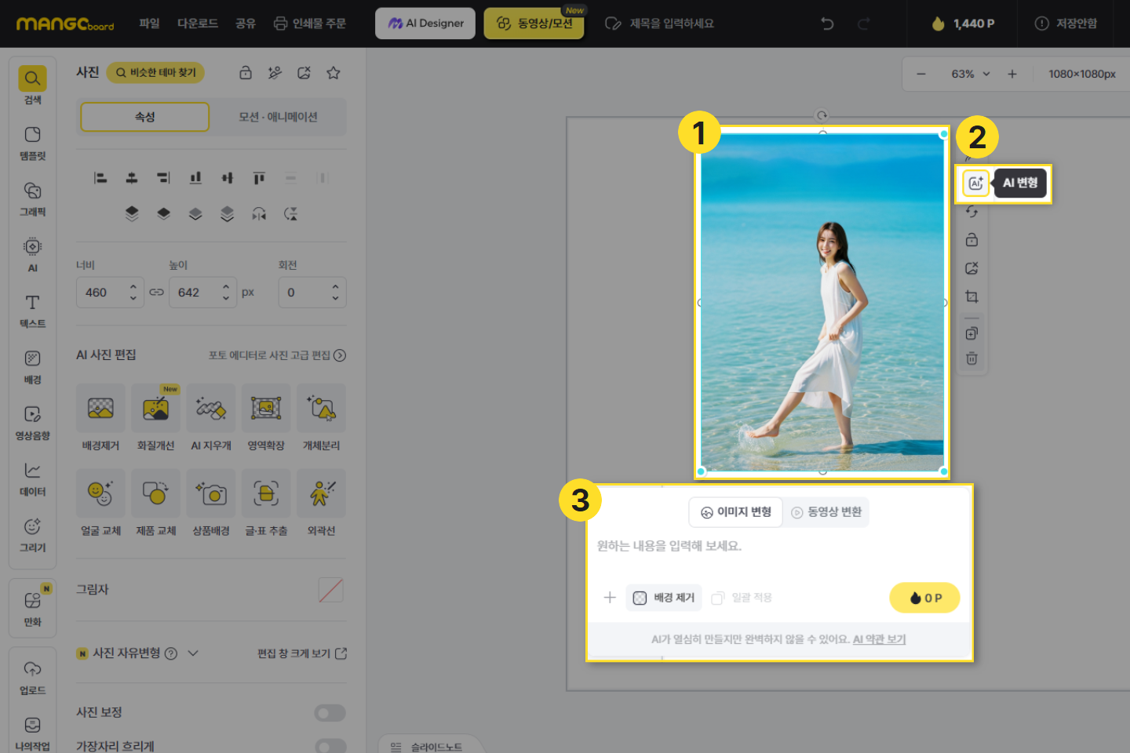Viewport: 1130px width, 753px height.
Task: Switch to the 동영상 변환 tab
Action: tap(826, 512)
